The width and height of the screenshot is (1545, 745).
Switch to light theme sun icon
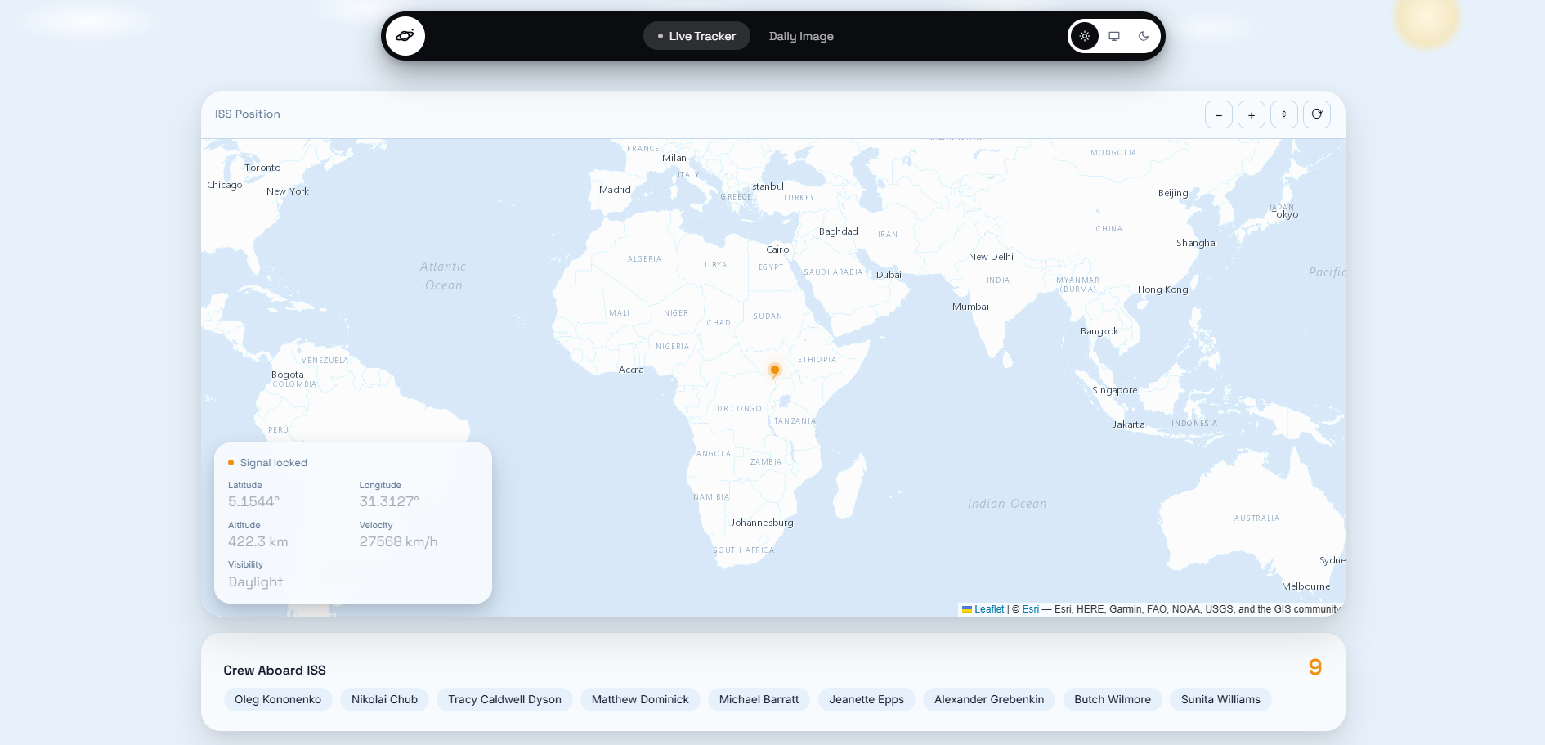coord(1085,36)
